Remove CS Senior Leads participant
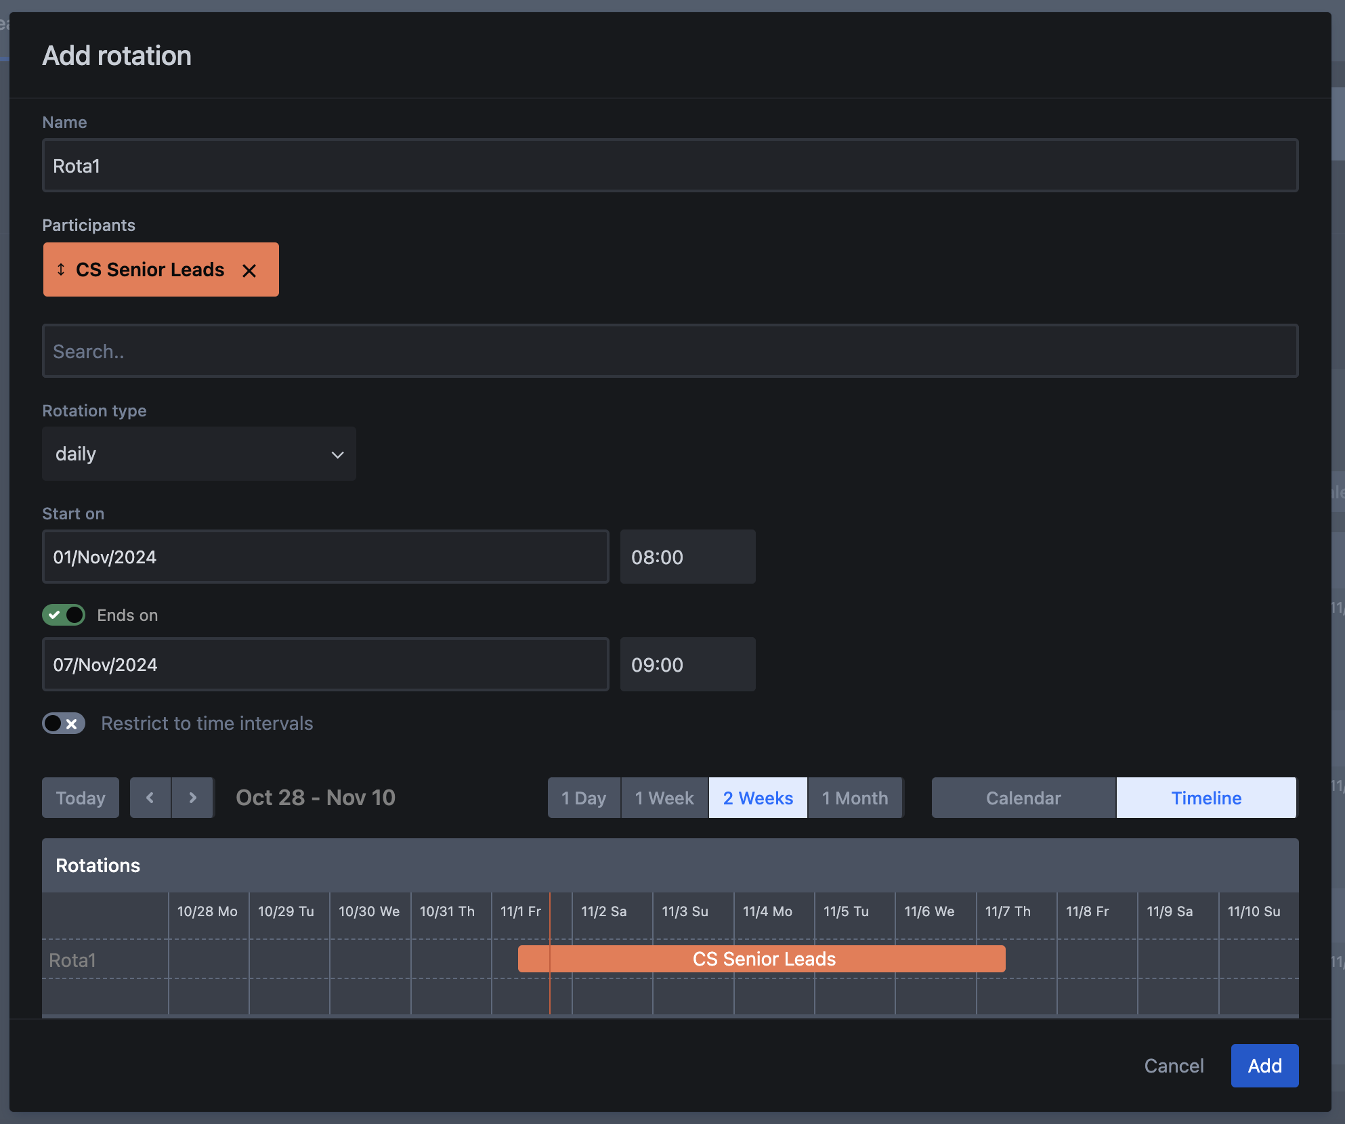This screenshot has width=1345, height=1124. tap(249, 271)
